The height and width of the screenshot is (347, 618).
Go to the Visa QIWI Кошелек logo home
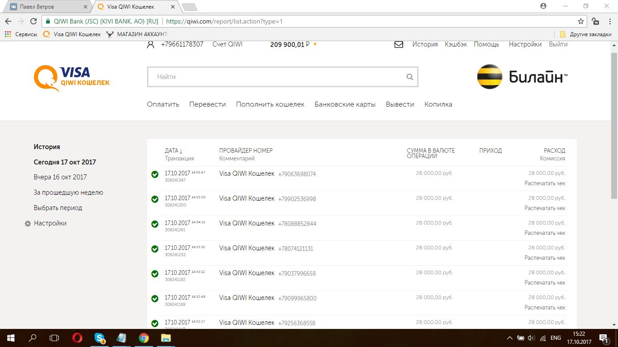coord(71,78)
